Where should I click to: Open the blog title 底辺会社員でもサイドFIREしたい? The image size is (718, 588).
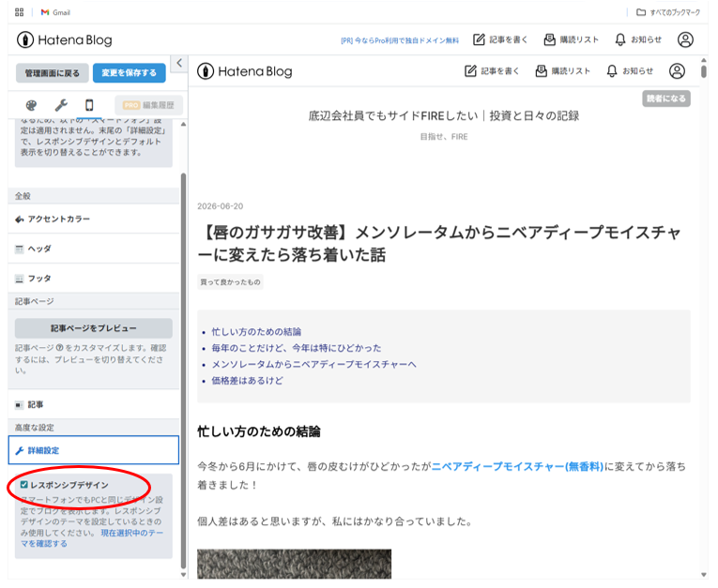444,115
